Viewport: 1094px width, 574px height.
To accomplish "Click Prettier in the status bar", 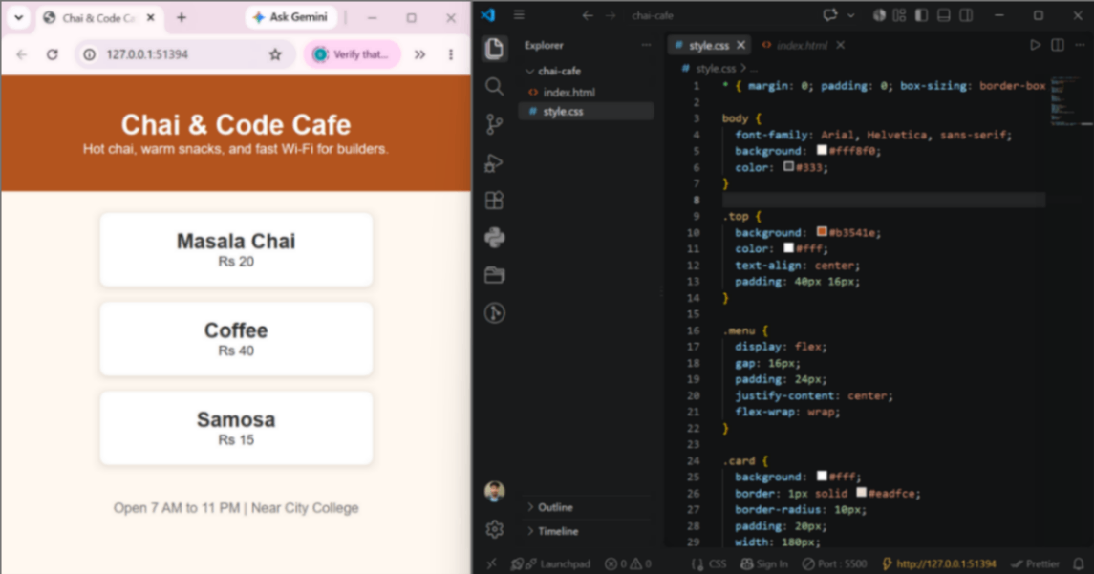I will click(1036, 563).
